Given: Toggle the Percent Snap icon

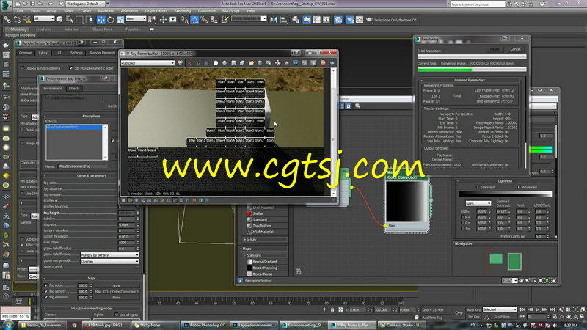Looking at the screenshot, I should point(205,20).
